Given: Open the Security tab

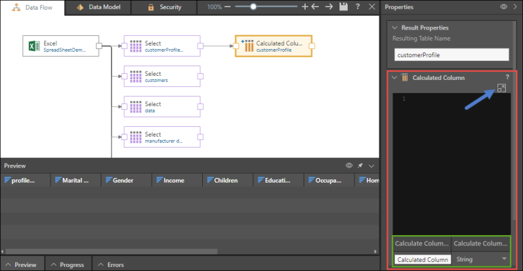Looking at the screenshot, I should click(164, 7).
